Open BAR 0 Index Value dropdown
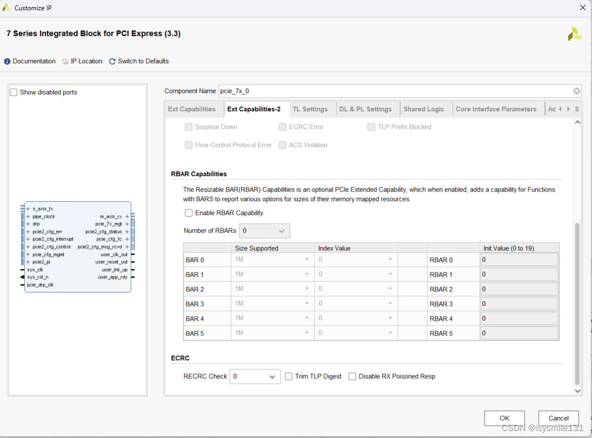592x438 pixels. coord(356,260)
